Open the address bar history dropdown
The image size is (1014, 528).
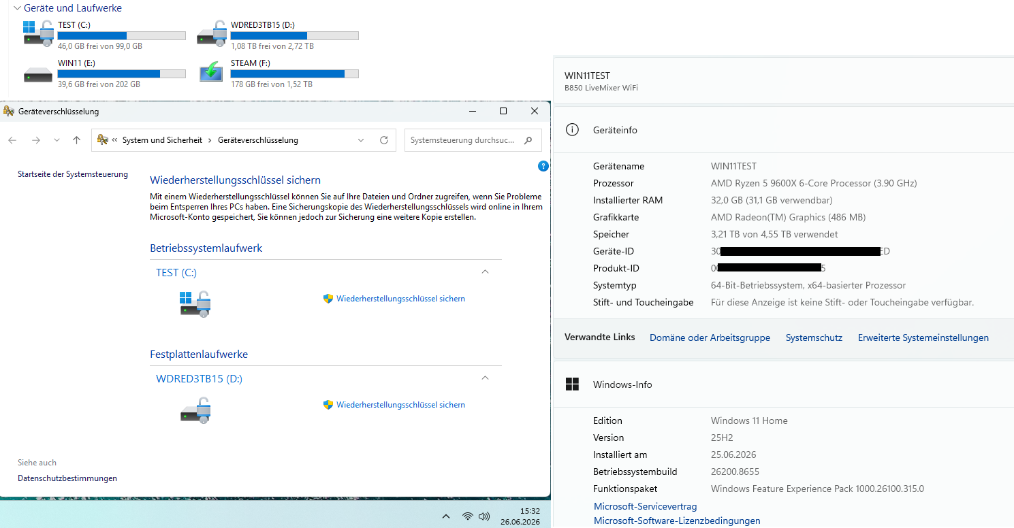tap(361, 140)
